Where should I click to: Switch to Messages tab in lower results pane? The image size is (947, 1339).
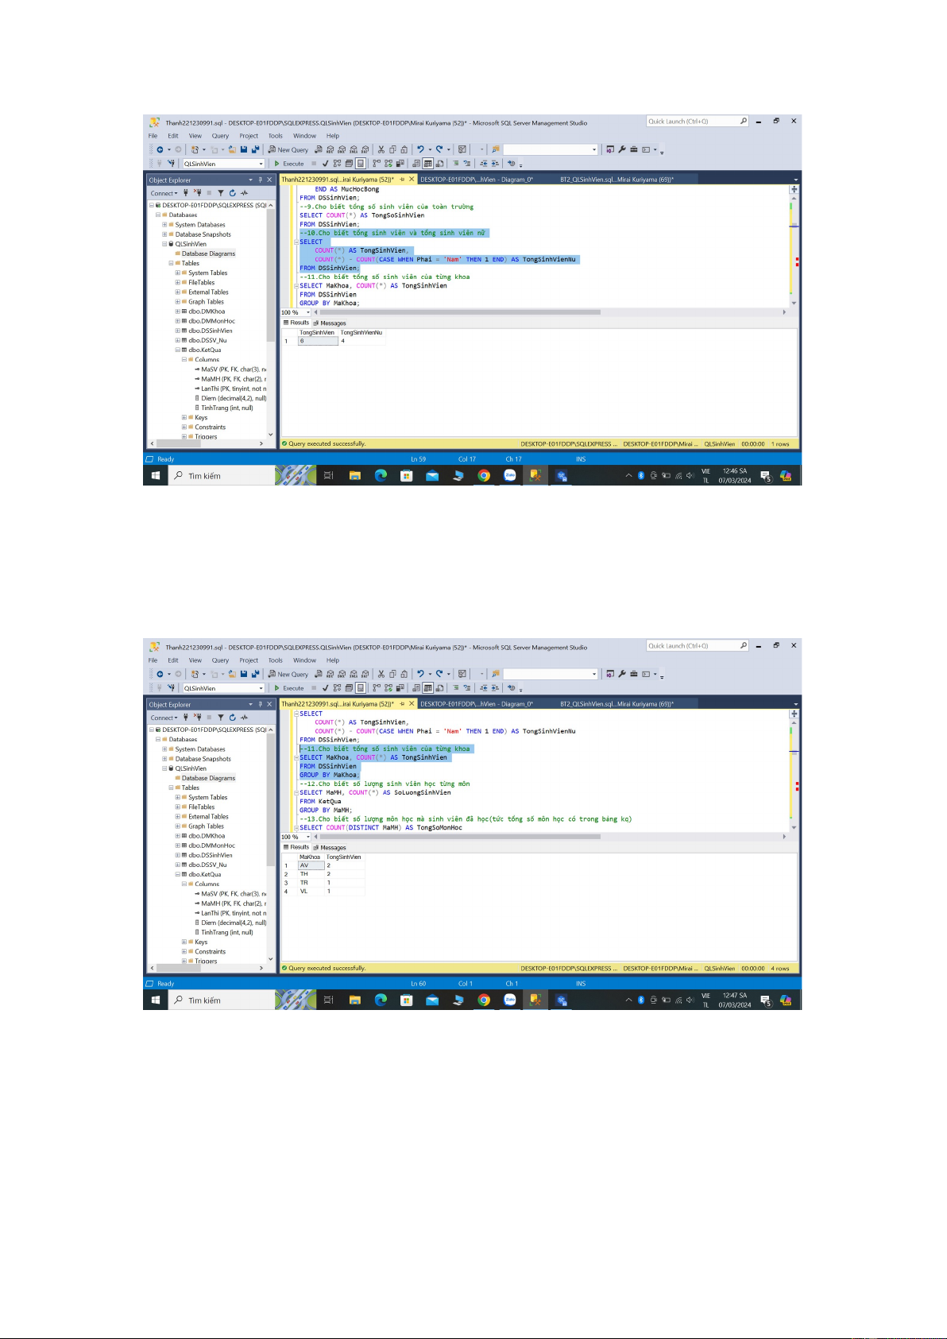(332, 848)
